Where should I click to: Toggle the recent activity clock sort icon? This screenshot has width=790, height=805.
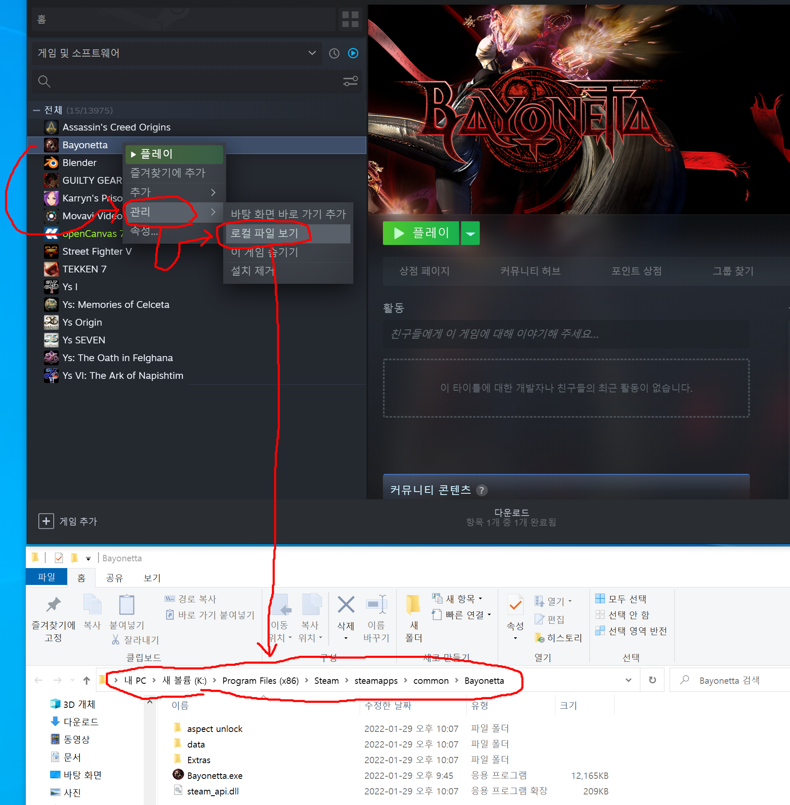[334, 53]
